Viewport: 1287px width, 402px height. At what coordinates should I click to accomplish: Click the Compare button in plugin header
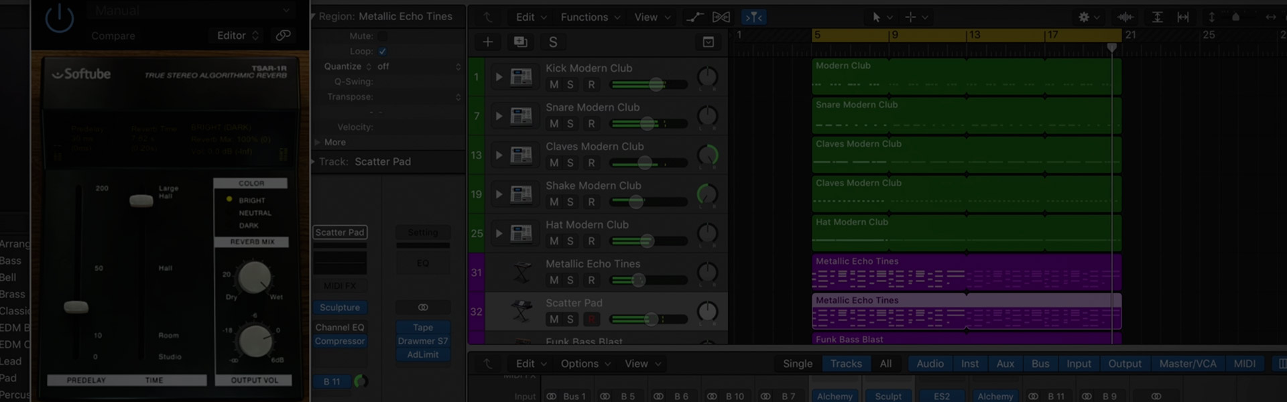click(x=113, y=36)
